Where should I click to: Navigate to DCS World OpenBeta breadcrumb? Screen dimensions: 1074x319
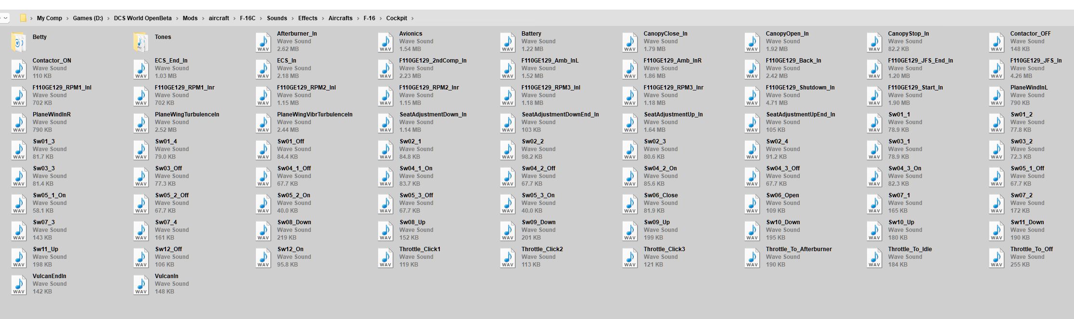(x=143, y=18)
